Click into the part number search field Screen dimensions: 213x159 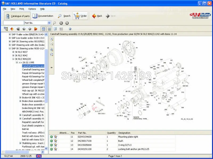[x=13, y=23]
